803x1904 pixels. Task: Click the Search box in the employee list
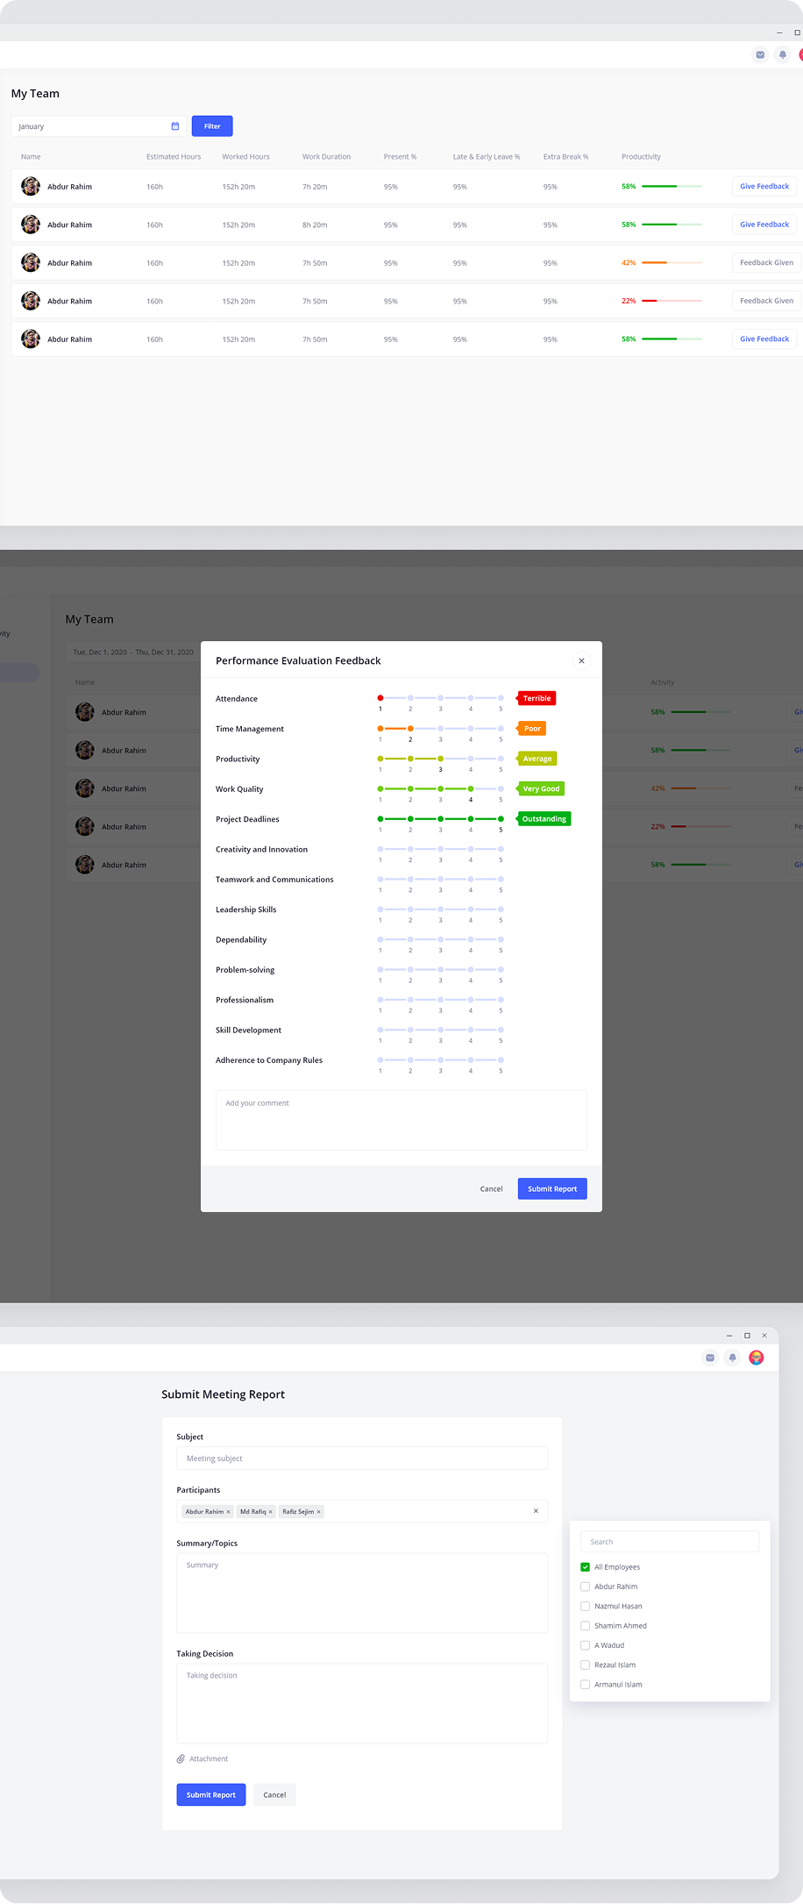pyautogui.click(x=670, y=1542)
